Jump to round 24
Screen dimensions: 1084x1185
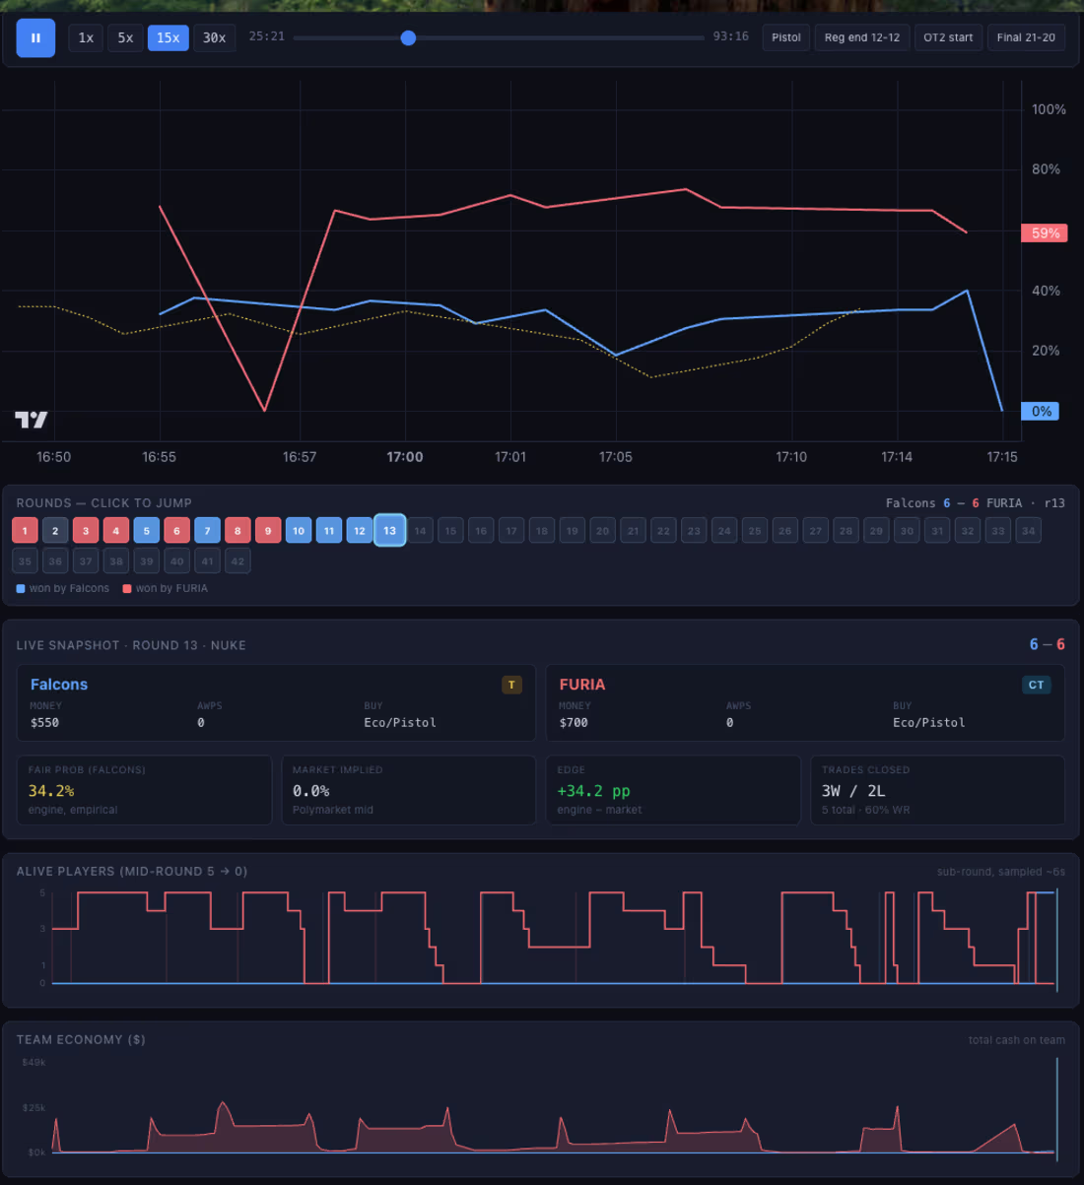724,531
